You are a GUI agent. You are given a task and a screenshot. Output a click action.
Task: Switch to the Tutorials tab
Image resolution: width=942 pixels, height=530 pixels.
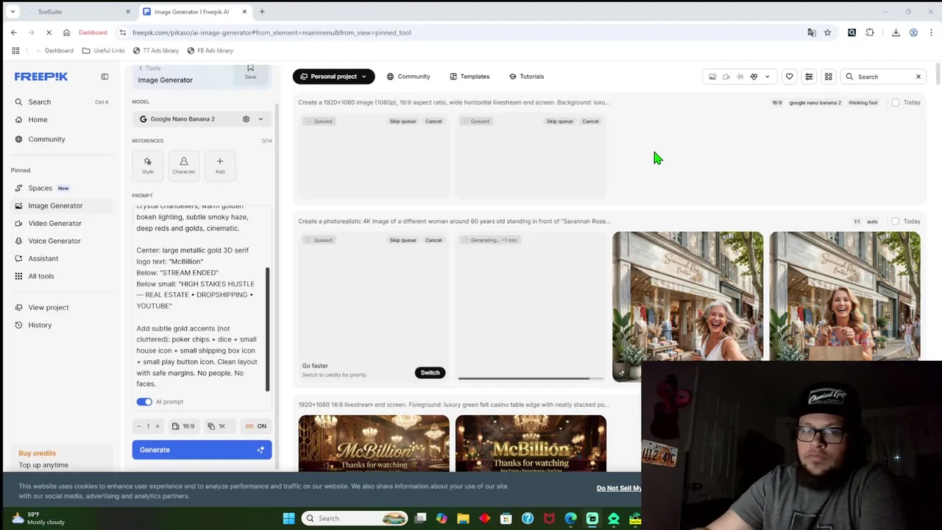point(526,77)
